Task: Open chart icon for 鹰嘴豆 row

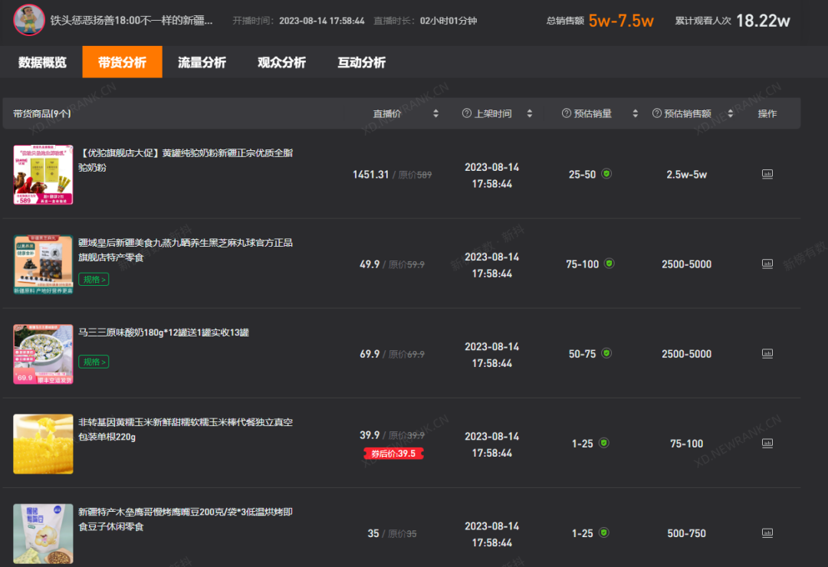Action: click(767, 533)
